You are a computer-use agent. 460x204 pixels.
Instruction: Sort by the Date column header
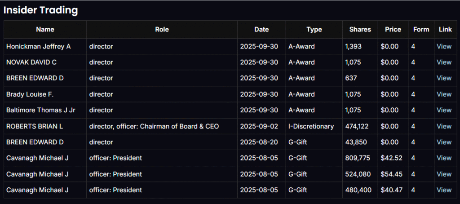tap(261, 30)
